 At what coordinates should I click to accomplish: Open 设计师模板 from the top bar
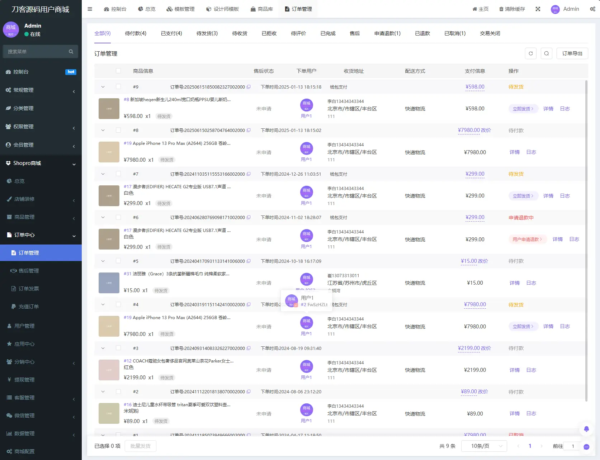222,9
